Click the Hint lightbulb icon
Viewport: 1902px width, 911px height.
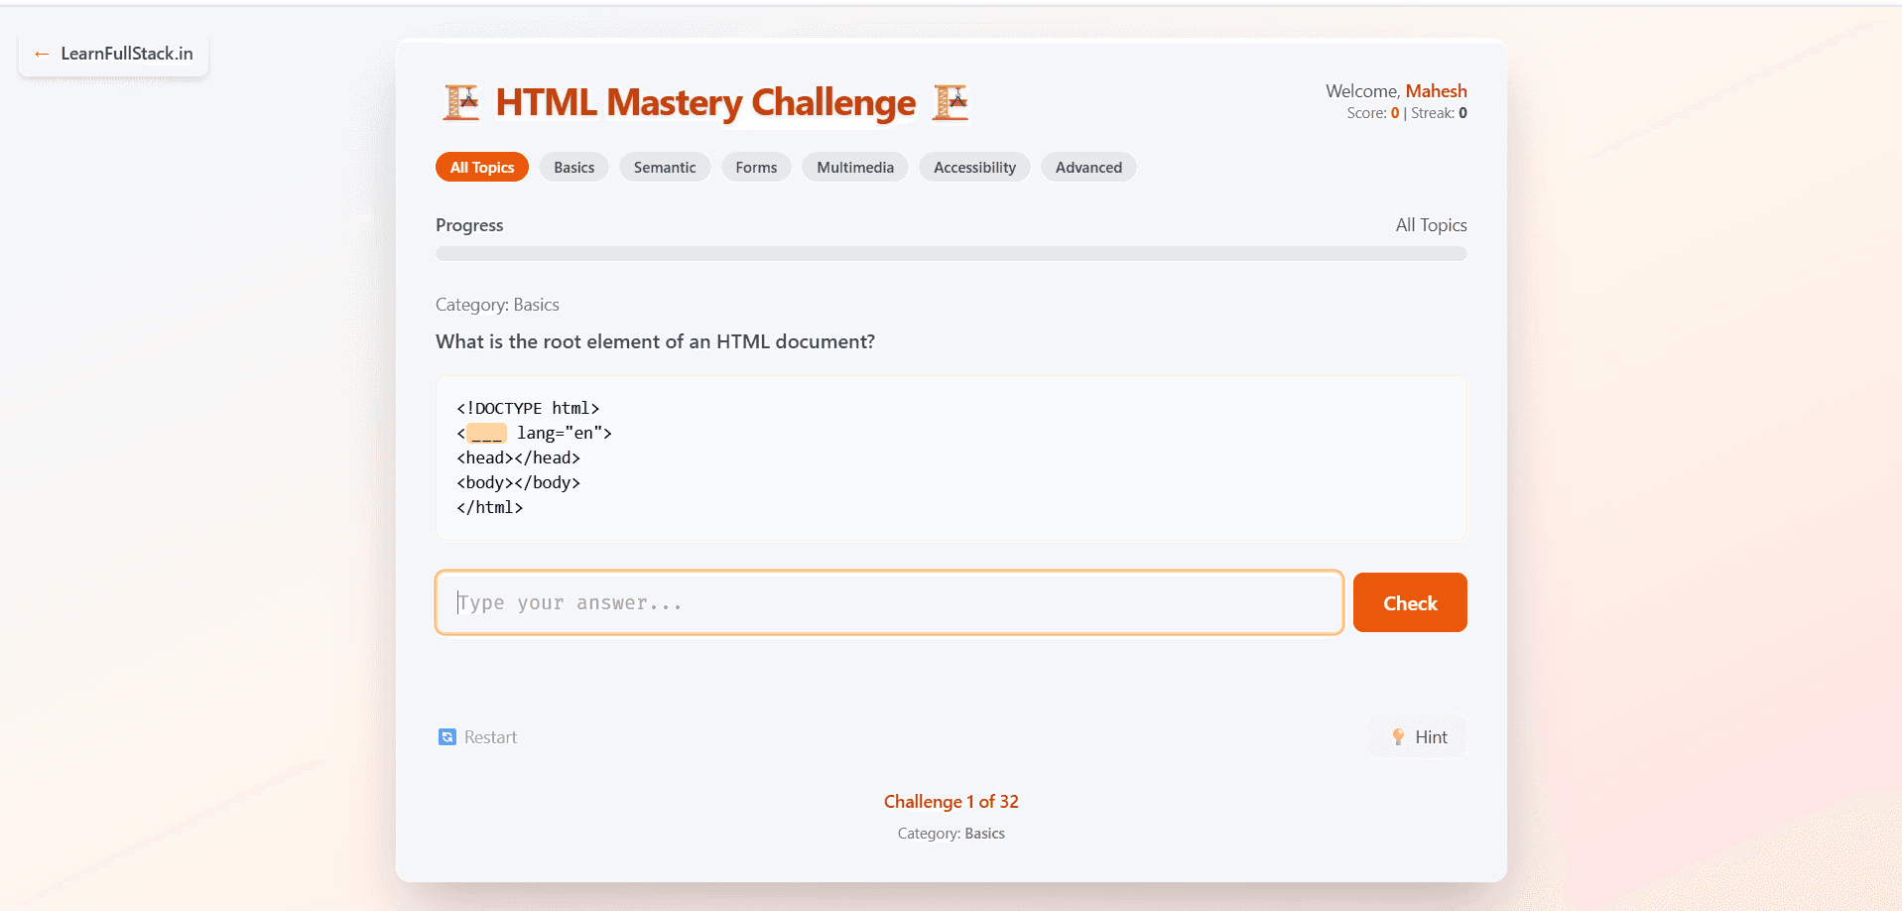click(x=1399, y=736)
